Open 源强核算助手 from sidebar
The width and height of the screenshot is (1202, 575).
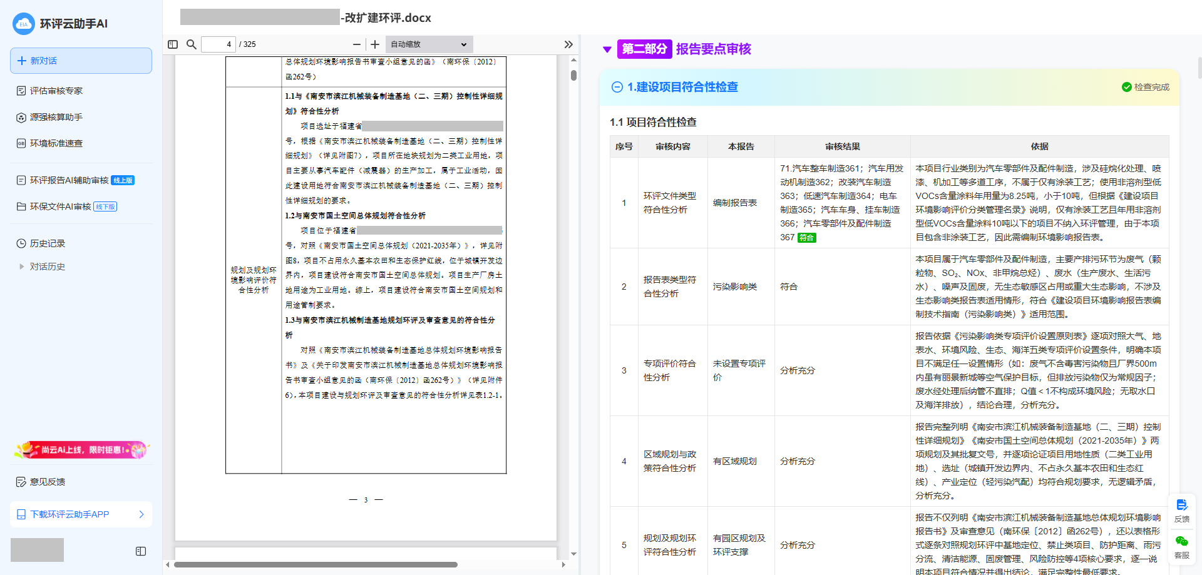(x=56, y=117)
